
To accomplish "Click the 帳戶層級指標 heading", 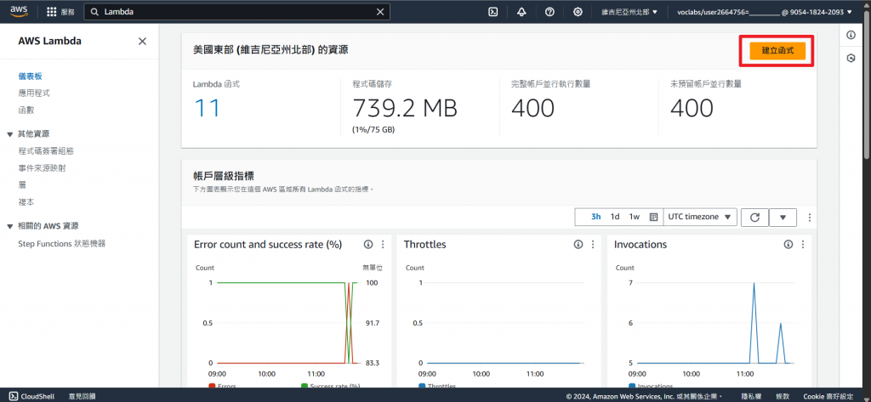I will point(224,176).
